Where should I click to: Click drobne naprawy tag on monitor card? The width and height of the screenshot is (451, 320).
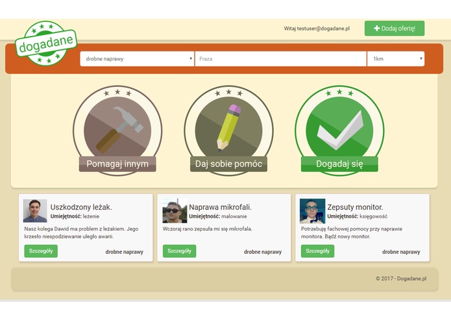[401, 252]
